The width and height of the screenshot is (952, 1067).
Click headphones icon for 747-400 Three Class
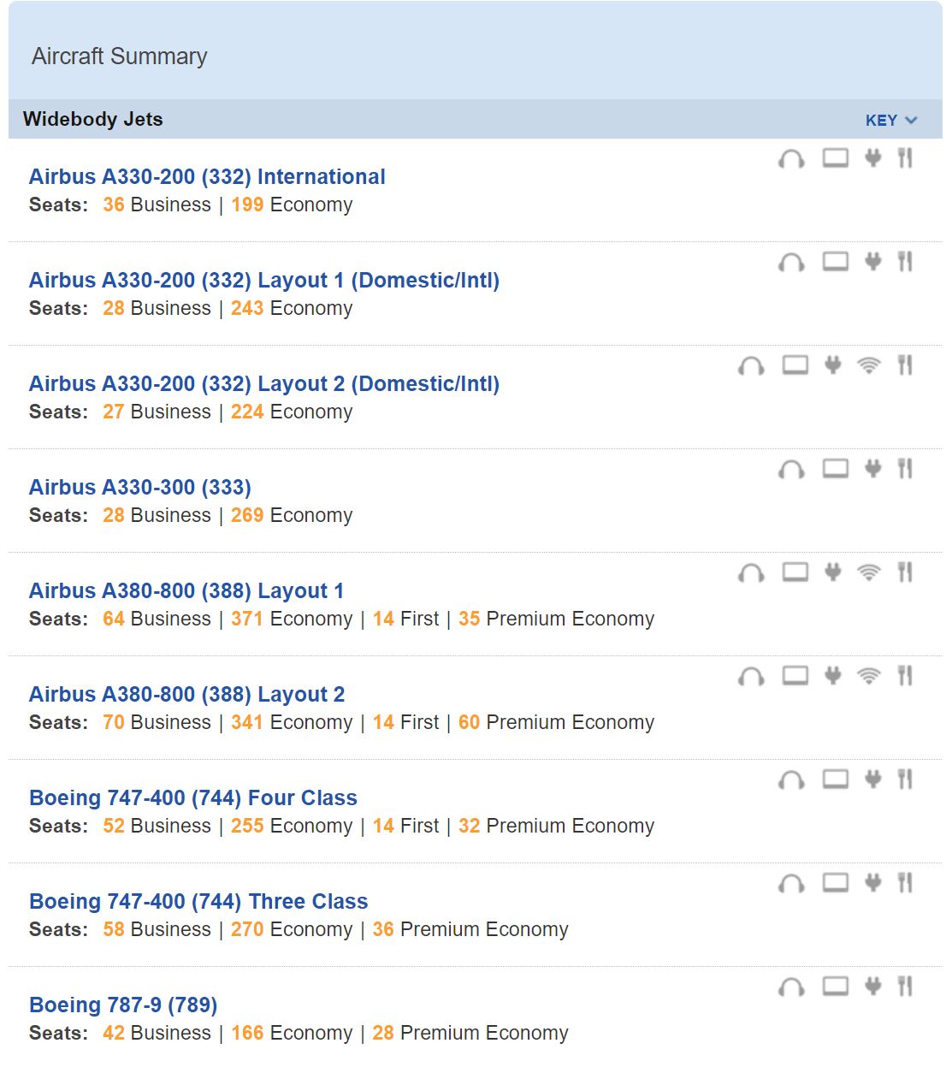[791, 883]
